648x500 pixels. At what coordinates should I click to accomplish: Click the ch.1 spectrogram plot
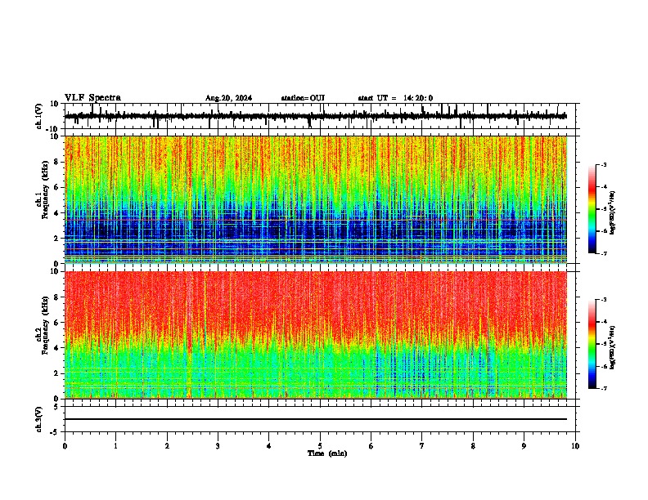click(x=316, y=199)
